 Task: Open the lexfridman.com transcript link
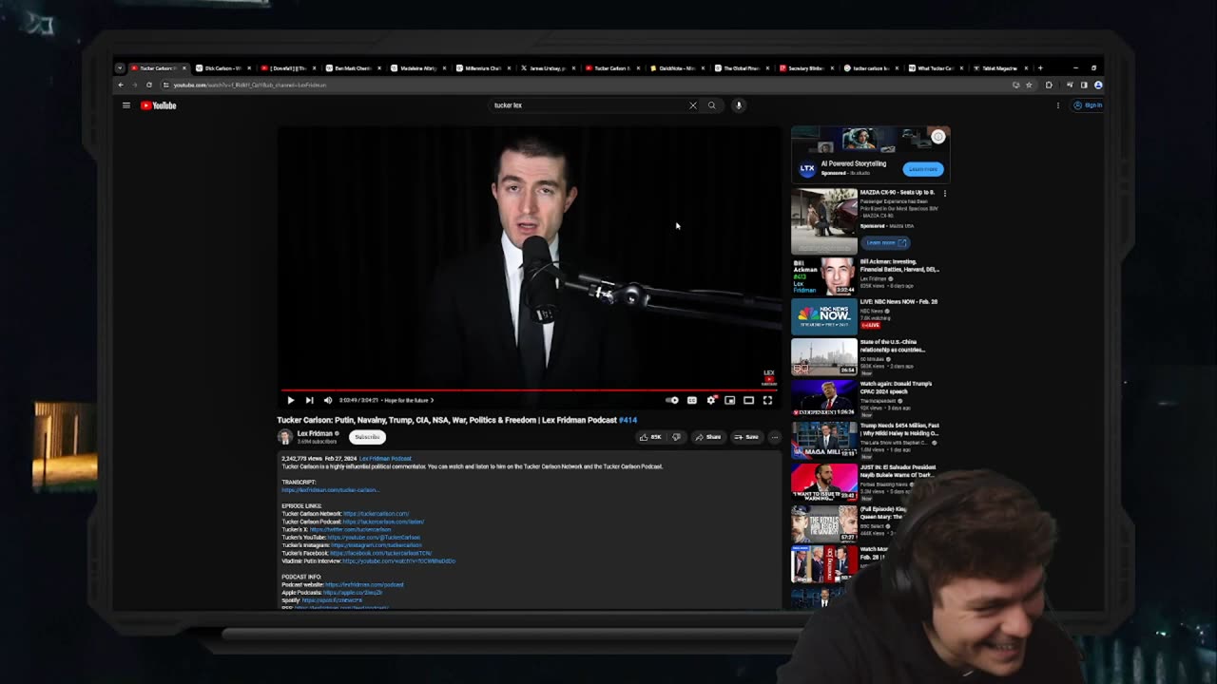coord(331,490)
